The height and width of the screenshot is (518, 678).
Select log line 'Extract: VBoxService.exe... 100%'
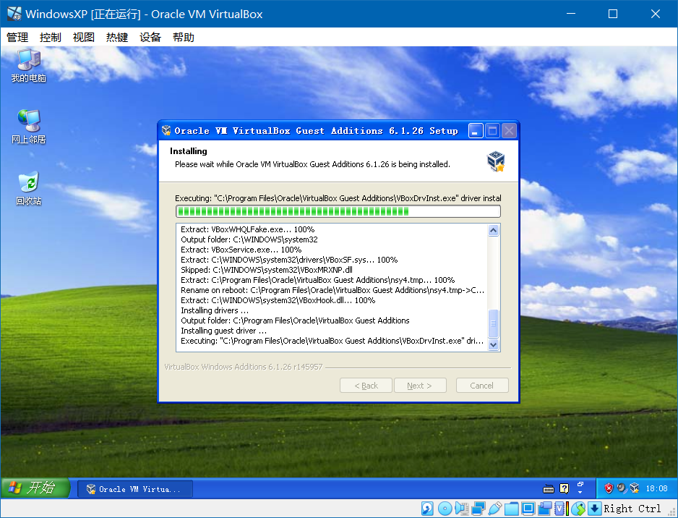coord(241,250)
